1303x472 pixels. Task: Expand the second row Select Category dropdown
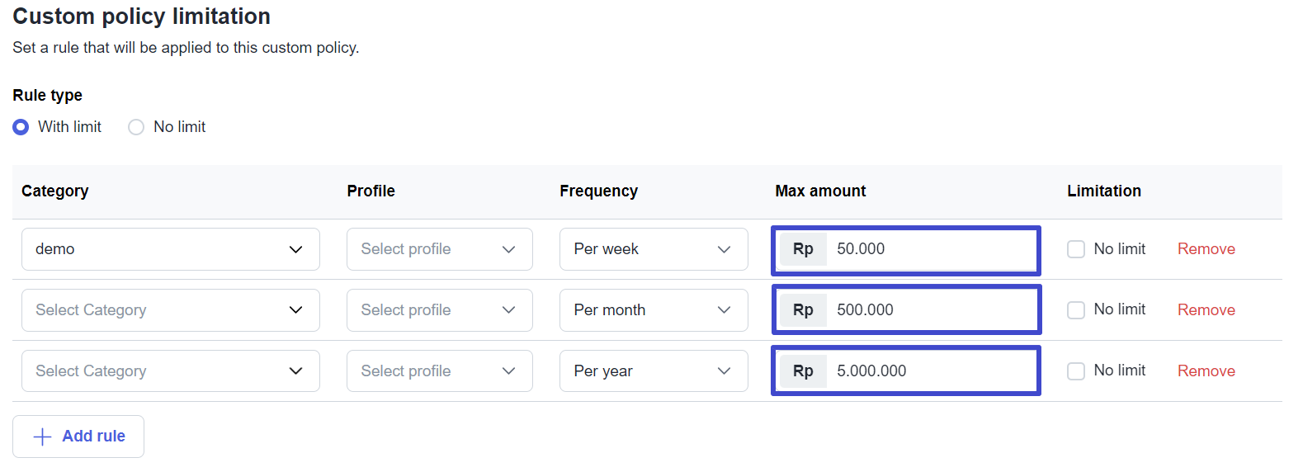170,310
